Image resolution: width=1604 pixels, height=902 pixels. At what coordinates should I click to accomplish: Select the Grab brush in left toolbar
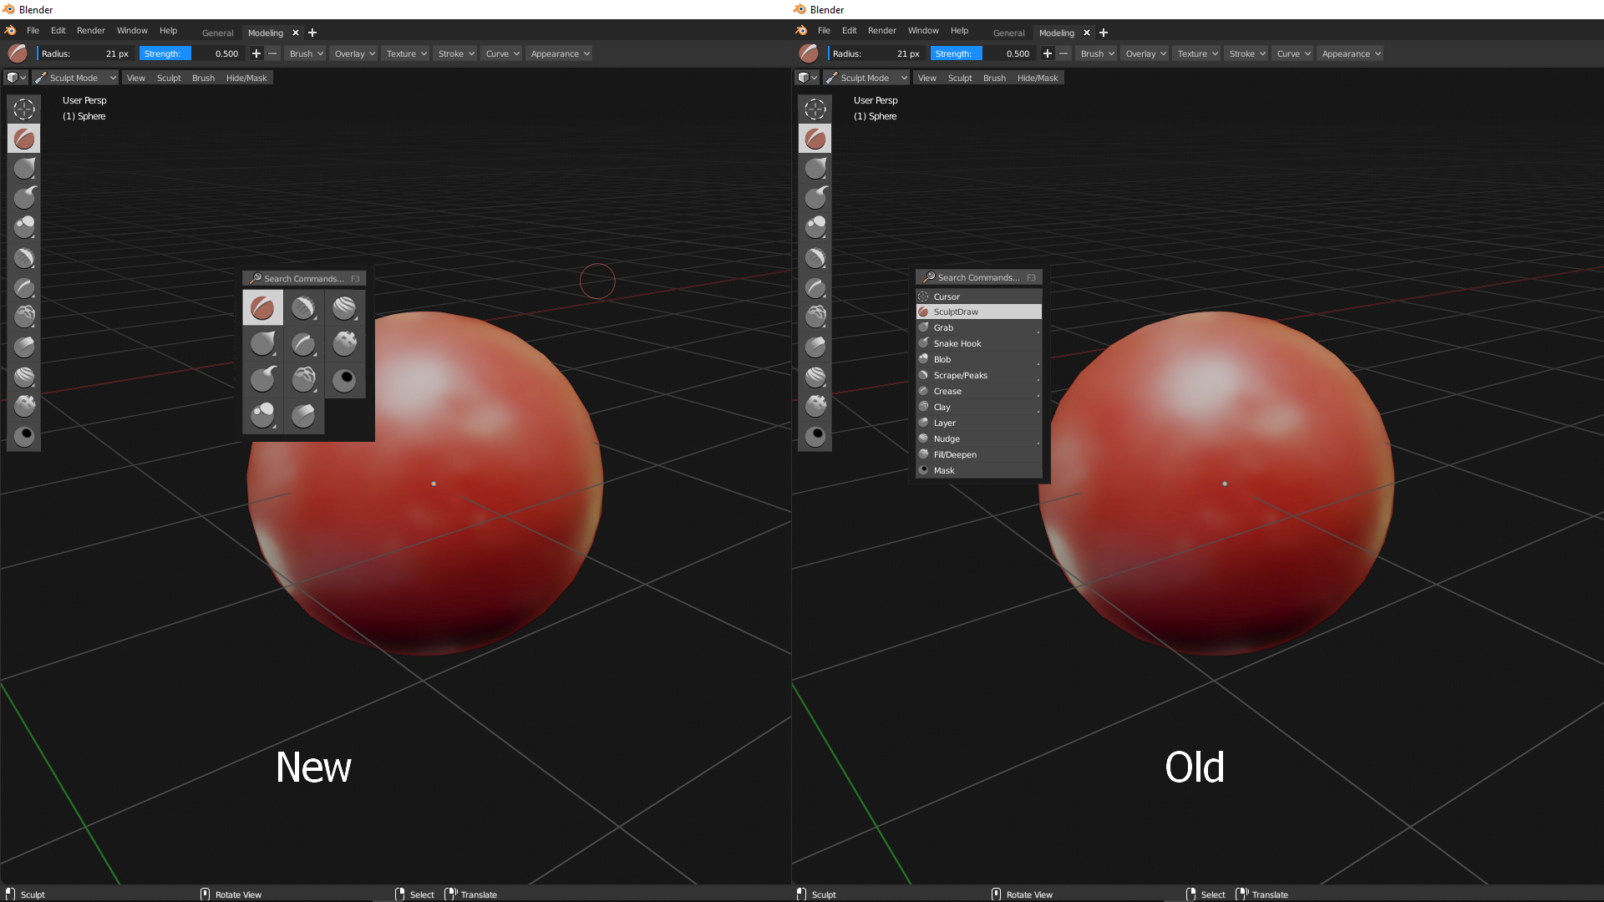coord(24,169)
